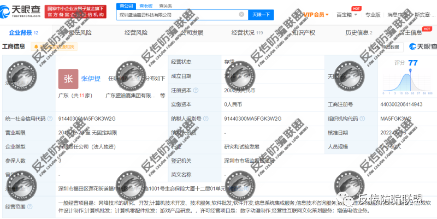
Task: Open the 自主信息 tab
Action: [411, 33]
